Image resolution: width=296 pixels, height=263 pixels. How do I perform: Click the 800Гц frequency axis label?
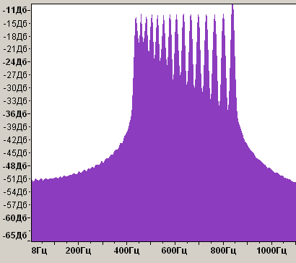(223, 251)
